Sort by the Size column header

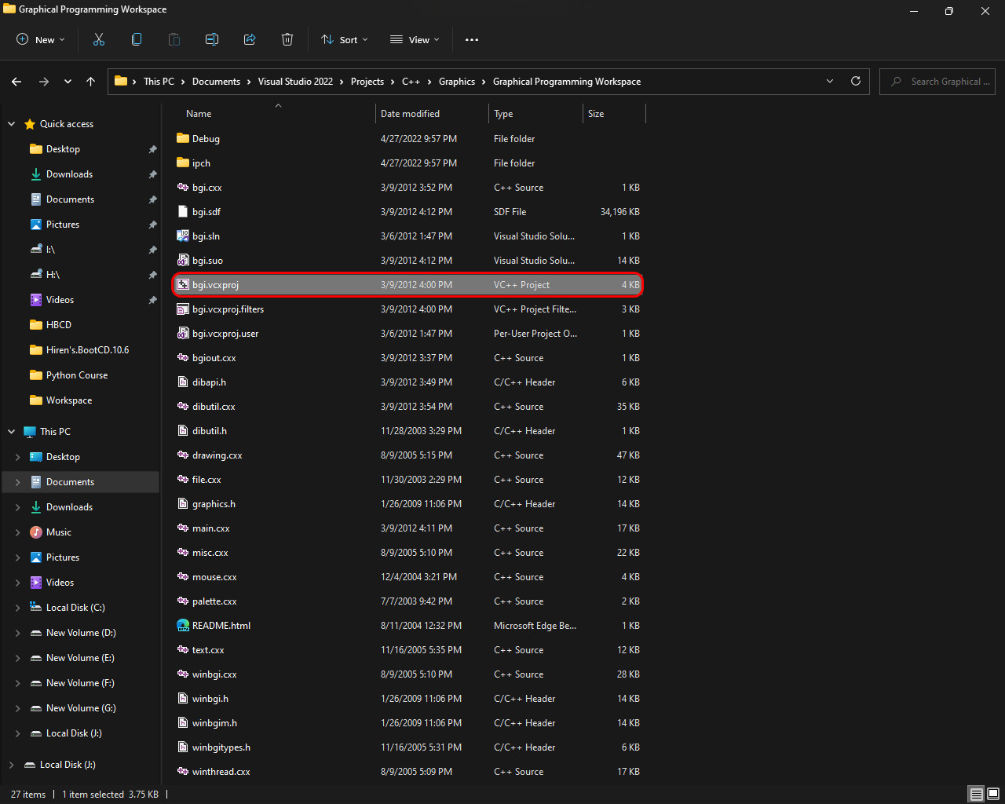pos(614,114)
